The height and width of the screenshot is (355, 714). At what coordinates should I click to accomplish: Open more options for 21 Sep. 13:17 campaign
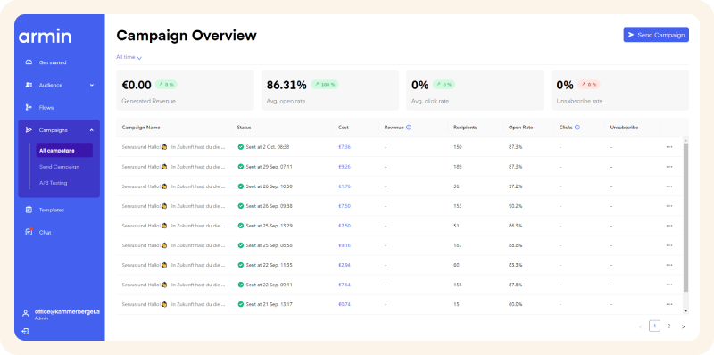[668, 304]
